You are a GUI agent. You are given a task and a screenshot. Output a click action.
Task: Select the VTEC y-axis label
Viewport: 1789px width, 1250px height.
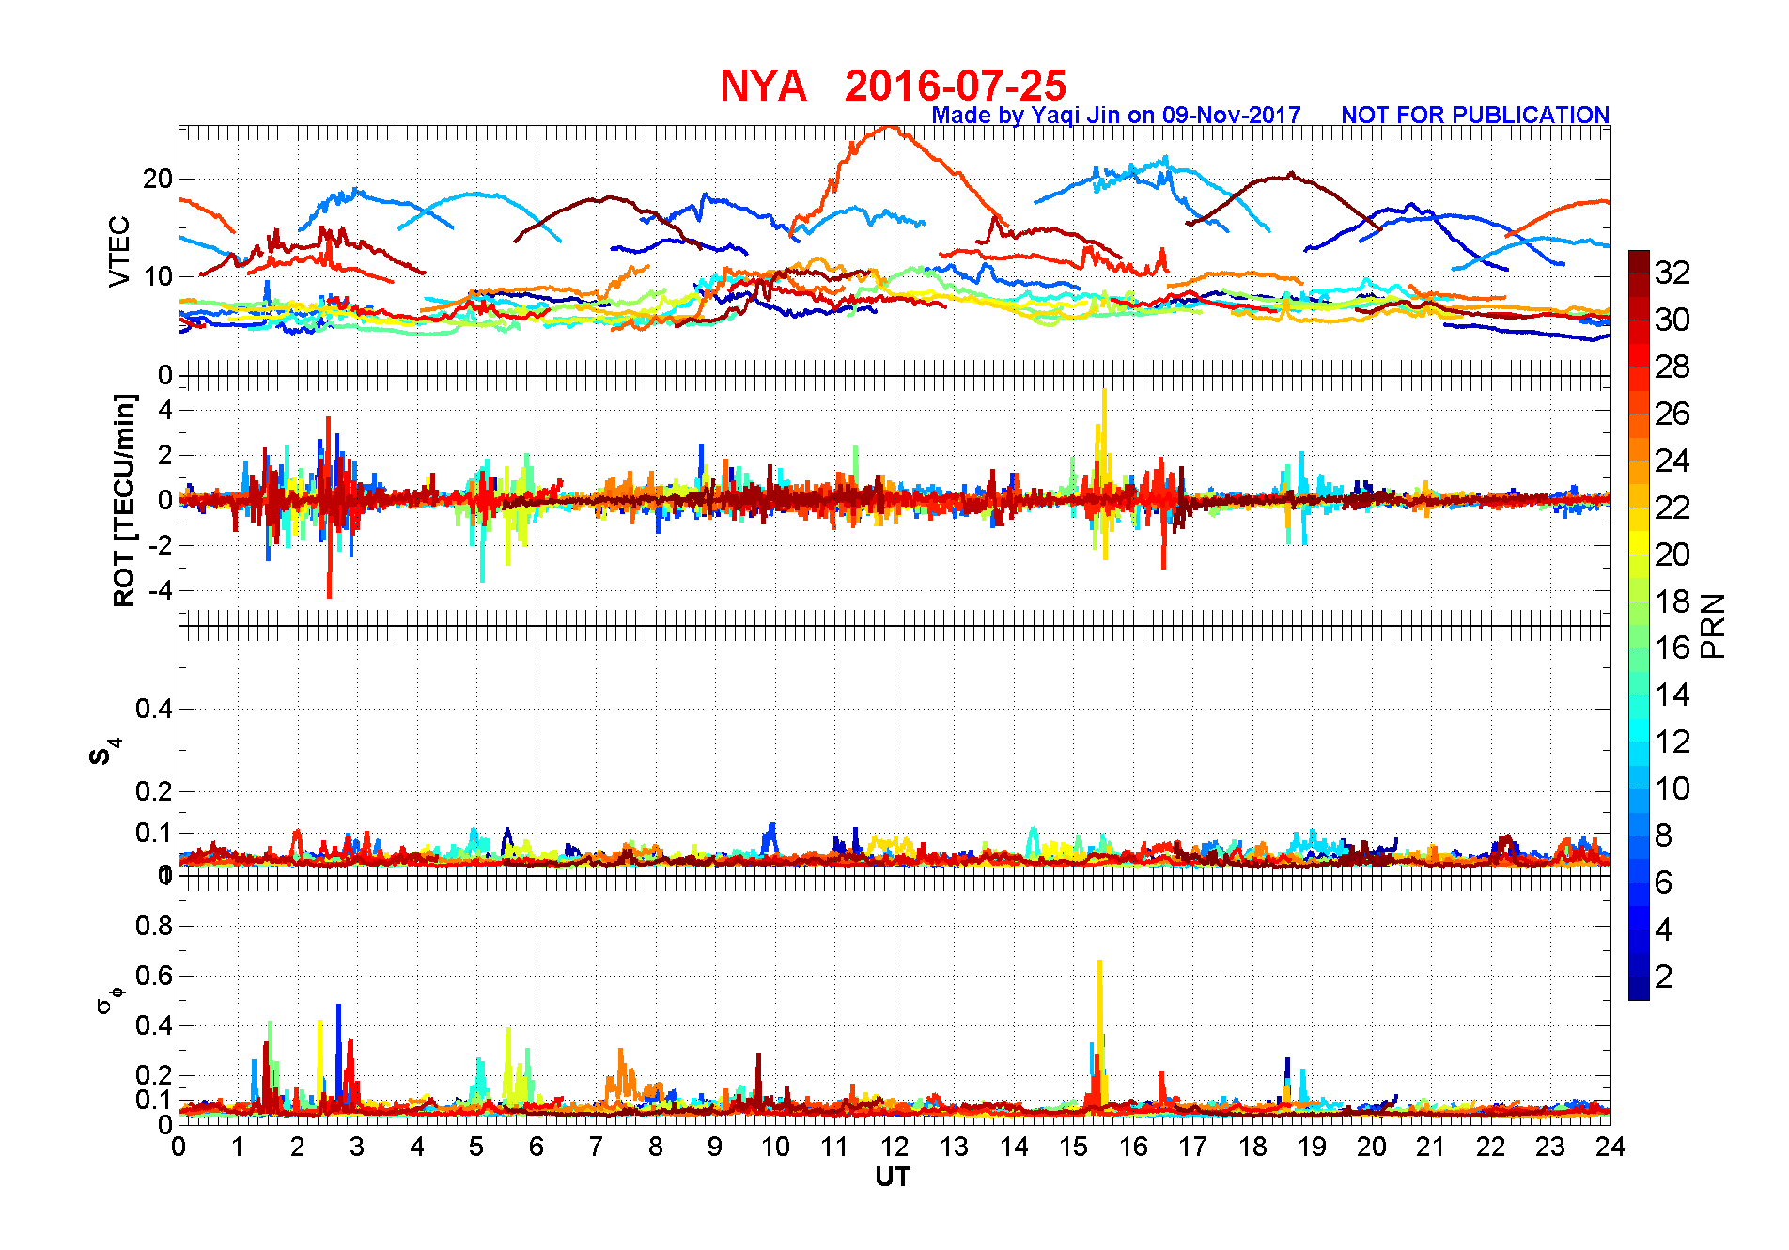[x=119, y=251]
